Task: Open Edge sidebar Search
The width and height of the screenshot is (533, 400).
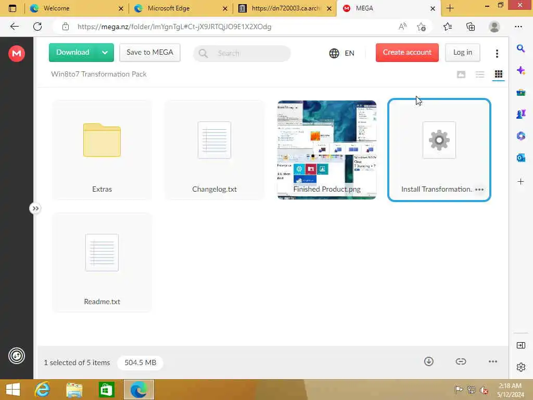Action: (x=521, y=48)
